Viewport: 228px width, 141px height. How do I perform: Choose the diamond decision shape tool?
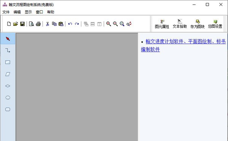click(8, 86)
